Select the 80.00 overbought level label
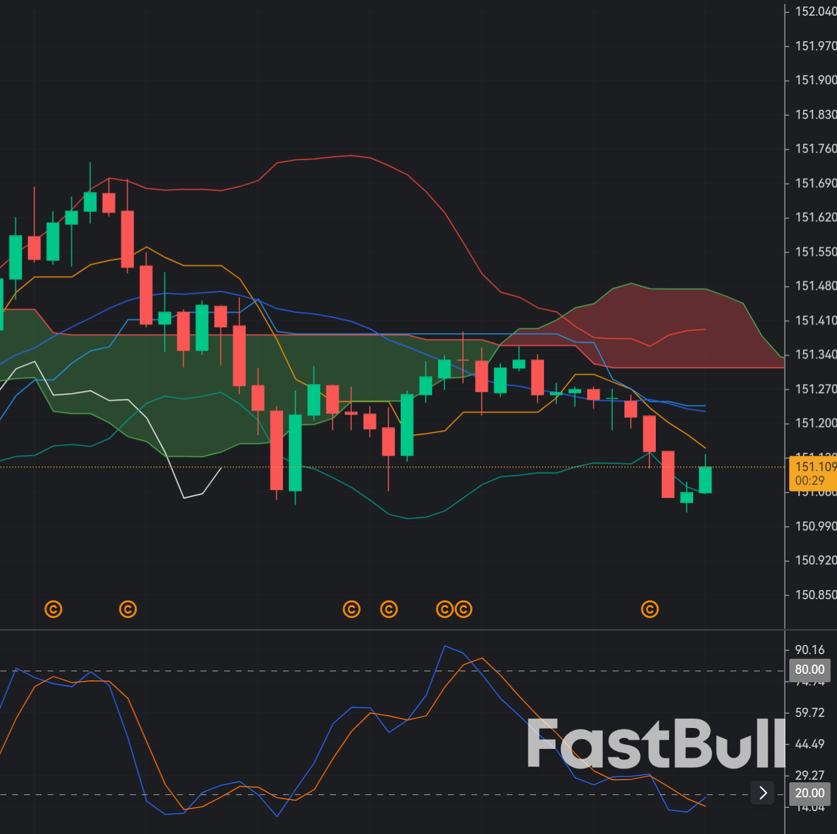Screen dimensions: 837x834 tap(810, 669)
